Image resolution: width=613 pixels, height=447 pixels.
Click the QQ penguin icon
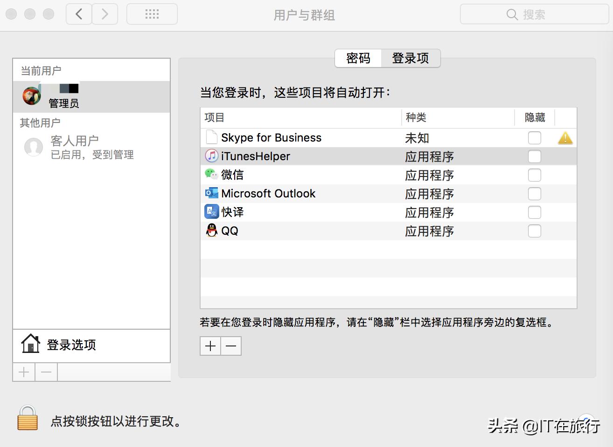point(211,230)
